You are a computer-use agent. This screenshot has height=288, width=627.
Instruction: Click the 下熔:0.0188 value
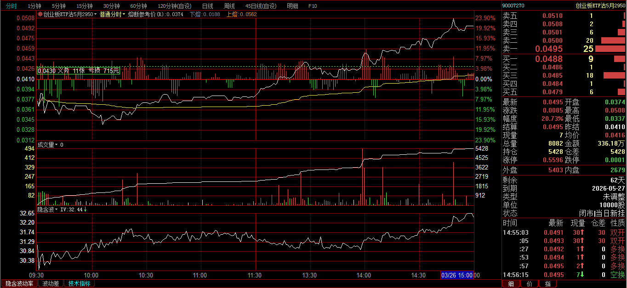[x=205, y=14]
